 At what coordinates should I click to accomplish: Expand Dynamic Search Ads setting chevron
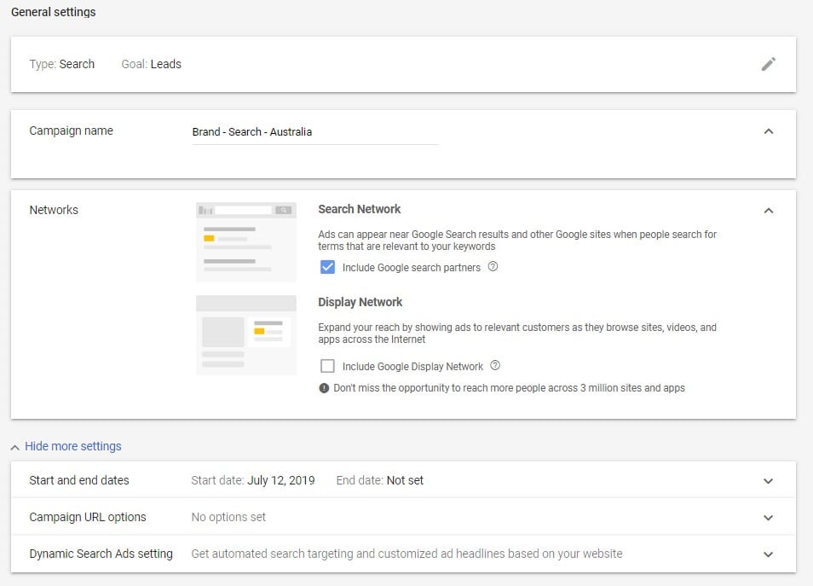(x=769, y=554)
